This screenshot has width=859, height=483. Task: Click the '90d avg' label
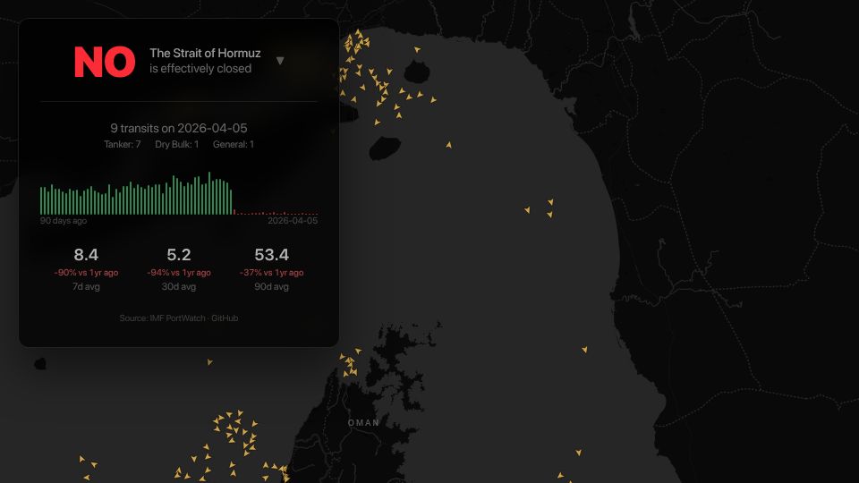(x=271, y=286)
